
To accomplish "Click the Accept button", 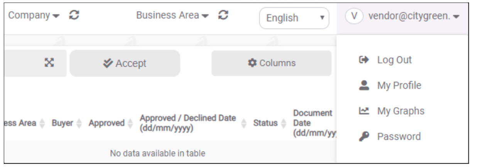I will point(125,63).
